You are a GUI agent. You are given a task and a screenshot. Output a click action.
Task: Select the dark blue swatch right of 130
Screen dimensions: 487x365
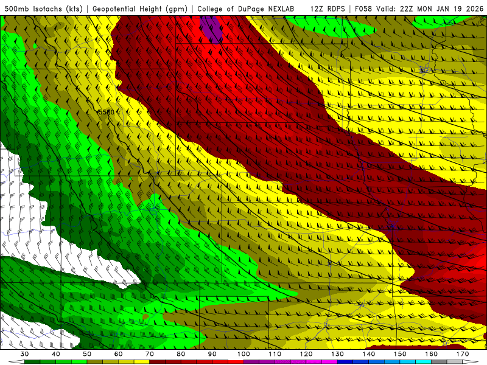coord(345,361)
